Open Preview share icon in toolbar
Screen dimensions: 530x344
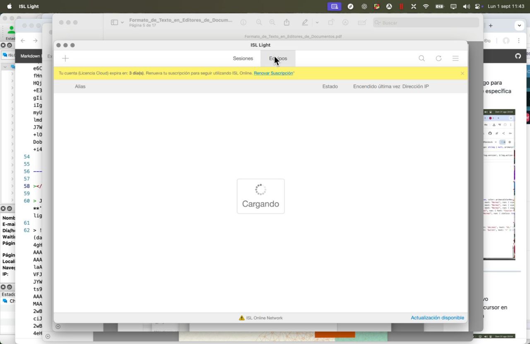(x=287, y=23)
